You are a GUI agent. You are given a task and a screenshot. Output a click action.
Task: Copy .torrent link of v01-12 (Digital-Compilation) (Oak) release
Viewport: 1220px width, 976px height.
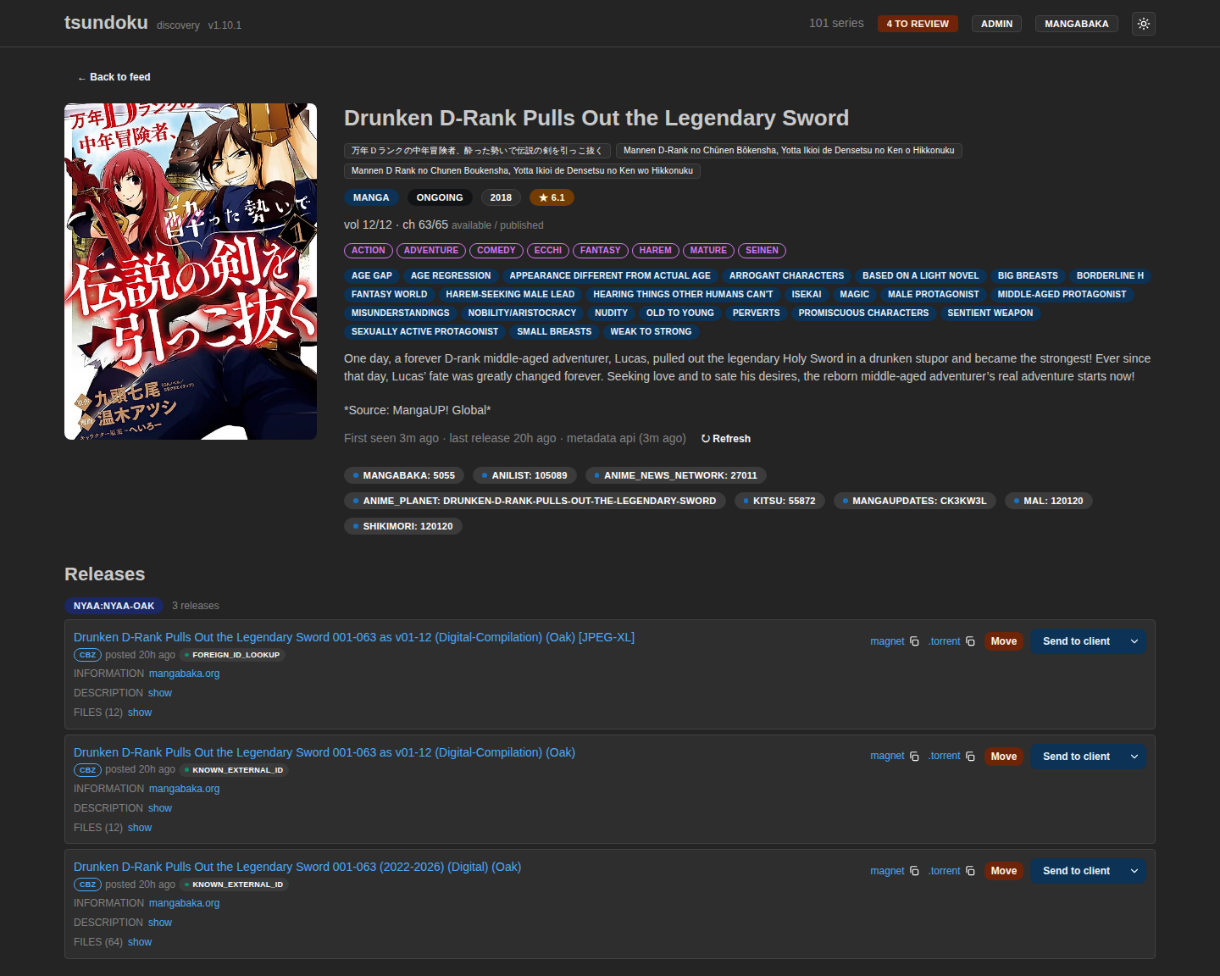970,757
